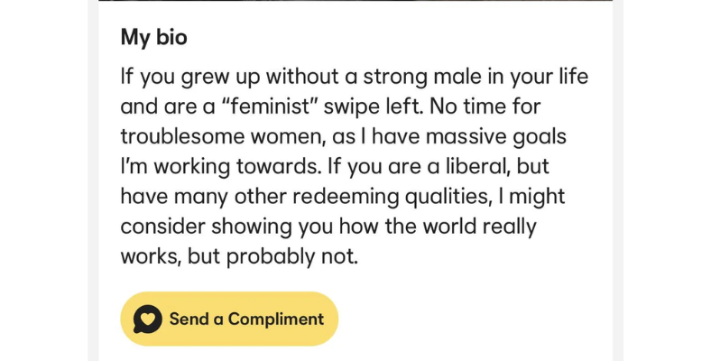
Task: Click the words "world really" in bio
Action: point(485,226)
